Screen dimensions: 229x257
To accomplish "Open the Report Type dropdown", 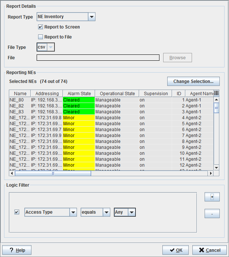I will [x=92, y=17].
